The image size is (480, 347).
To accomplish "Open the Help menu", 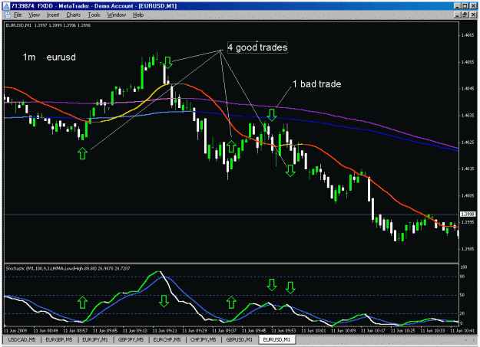I will point(138,15).
